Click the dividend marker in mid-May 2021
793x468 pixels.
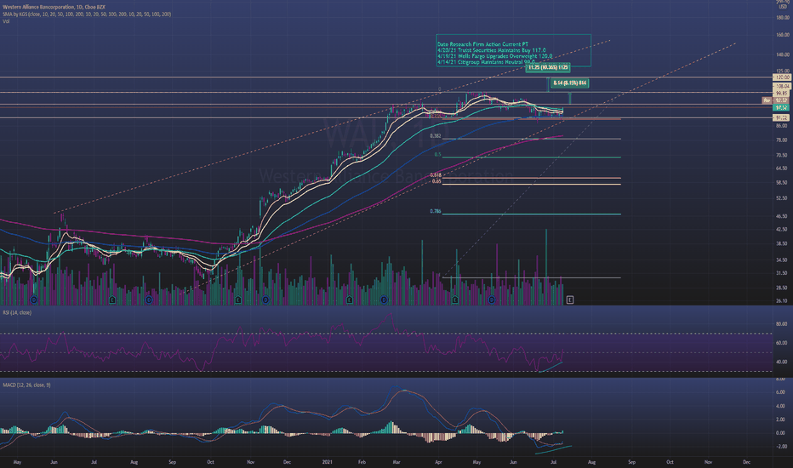[492, 300]
